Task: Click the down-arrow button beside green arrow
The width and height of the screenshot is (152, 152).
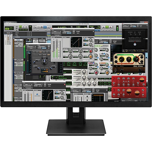Action: pos(23,27)
